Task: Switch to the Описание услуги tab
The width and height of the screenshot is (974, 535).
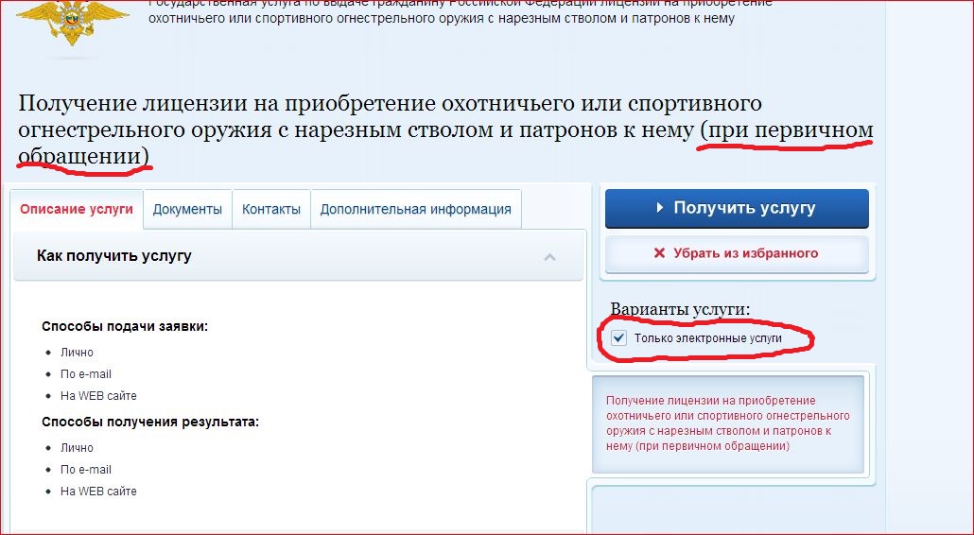Action: tap(77, 210)
